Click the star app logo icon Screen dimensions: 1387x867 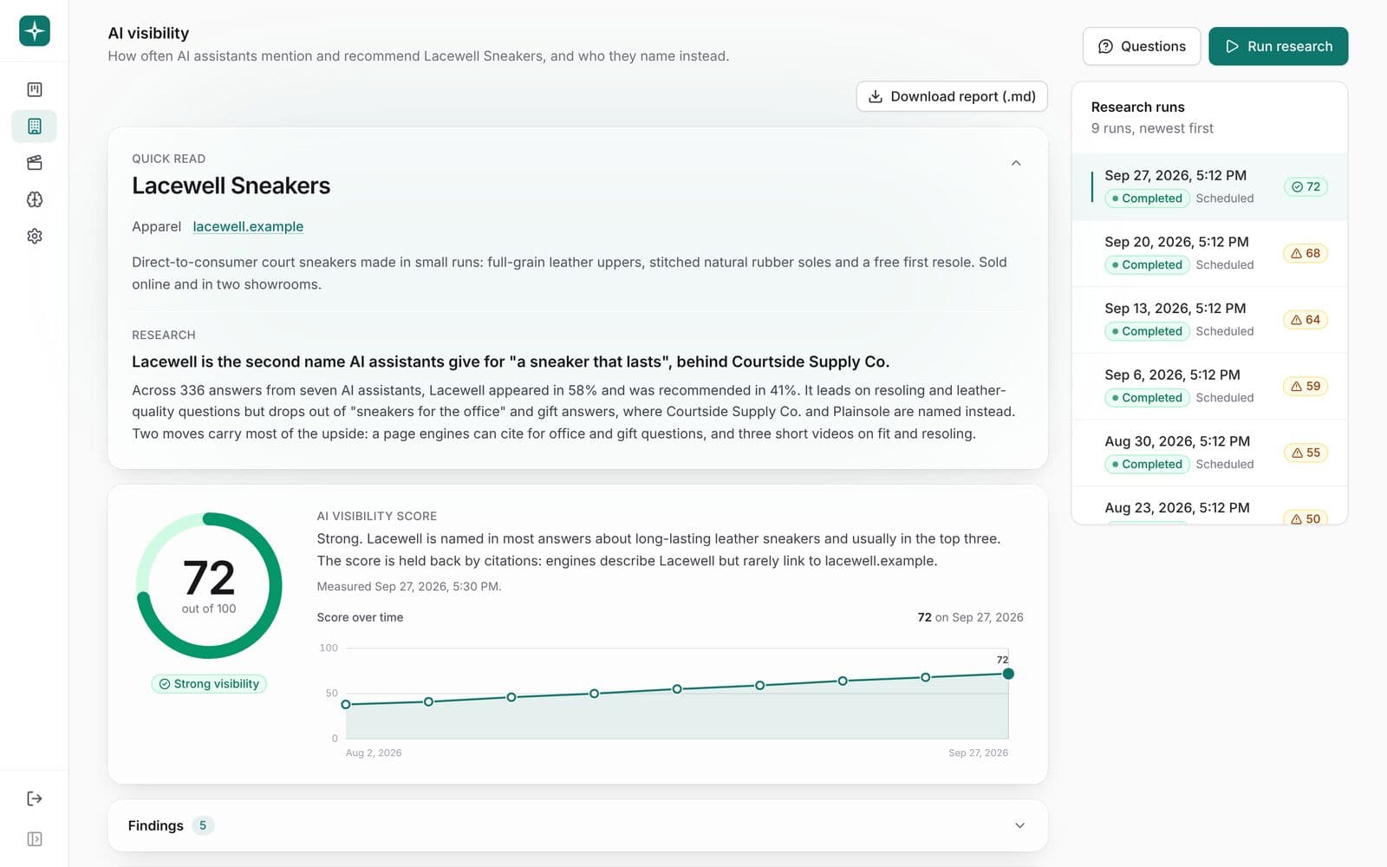click(35, 30)
